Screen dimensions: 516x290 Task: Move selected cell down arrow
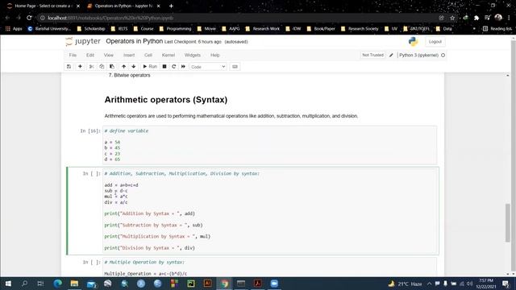134,66
